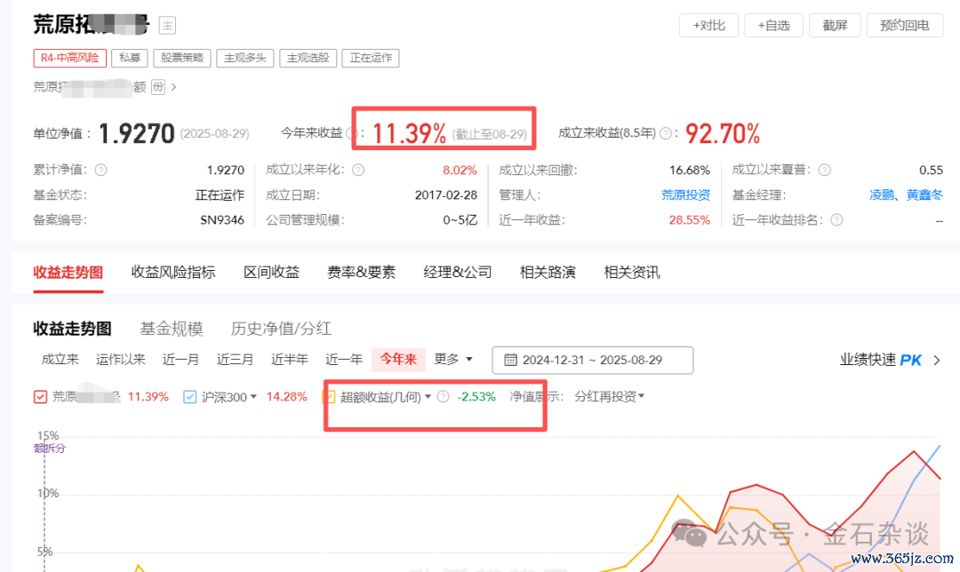The image size is (960, 572).
Task: Click the 1.9270 unit net value
Action: 137,133
